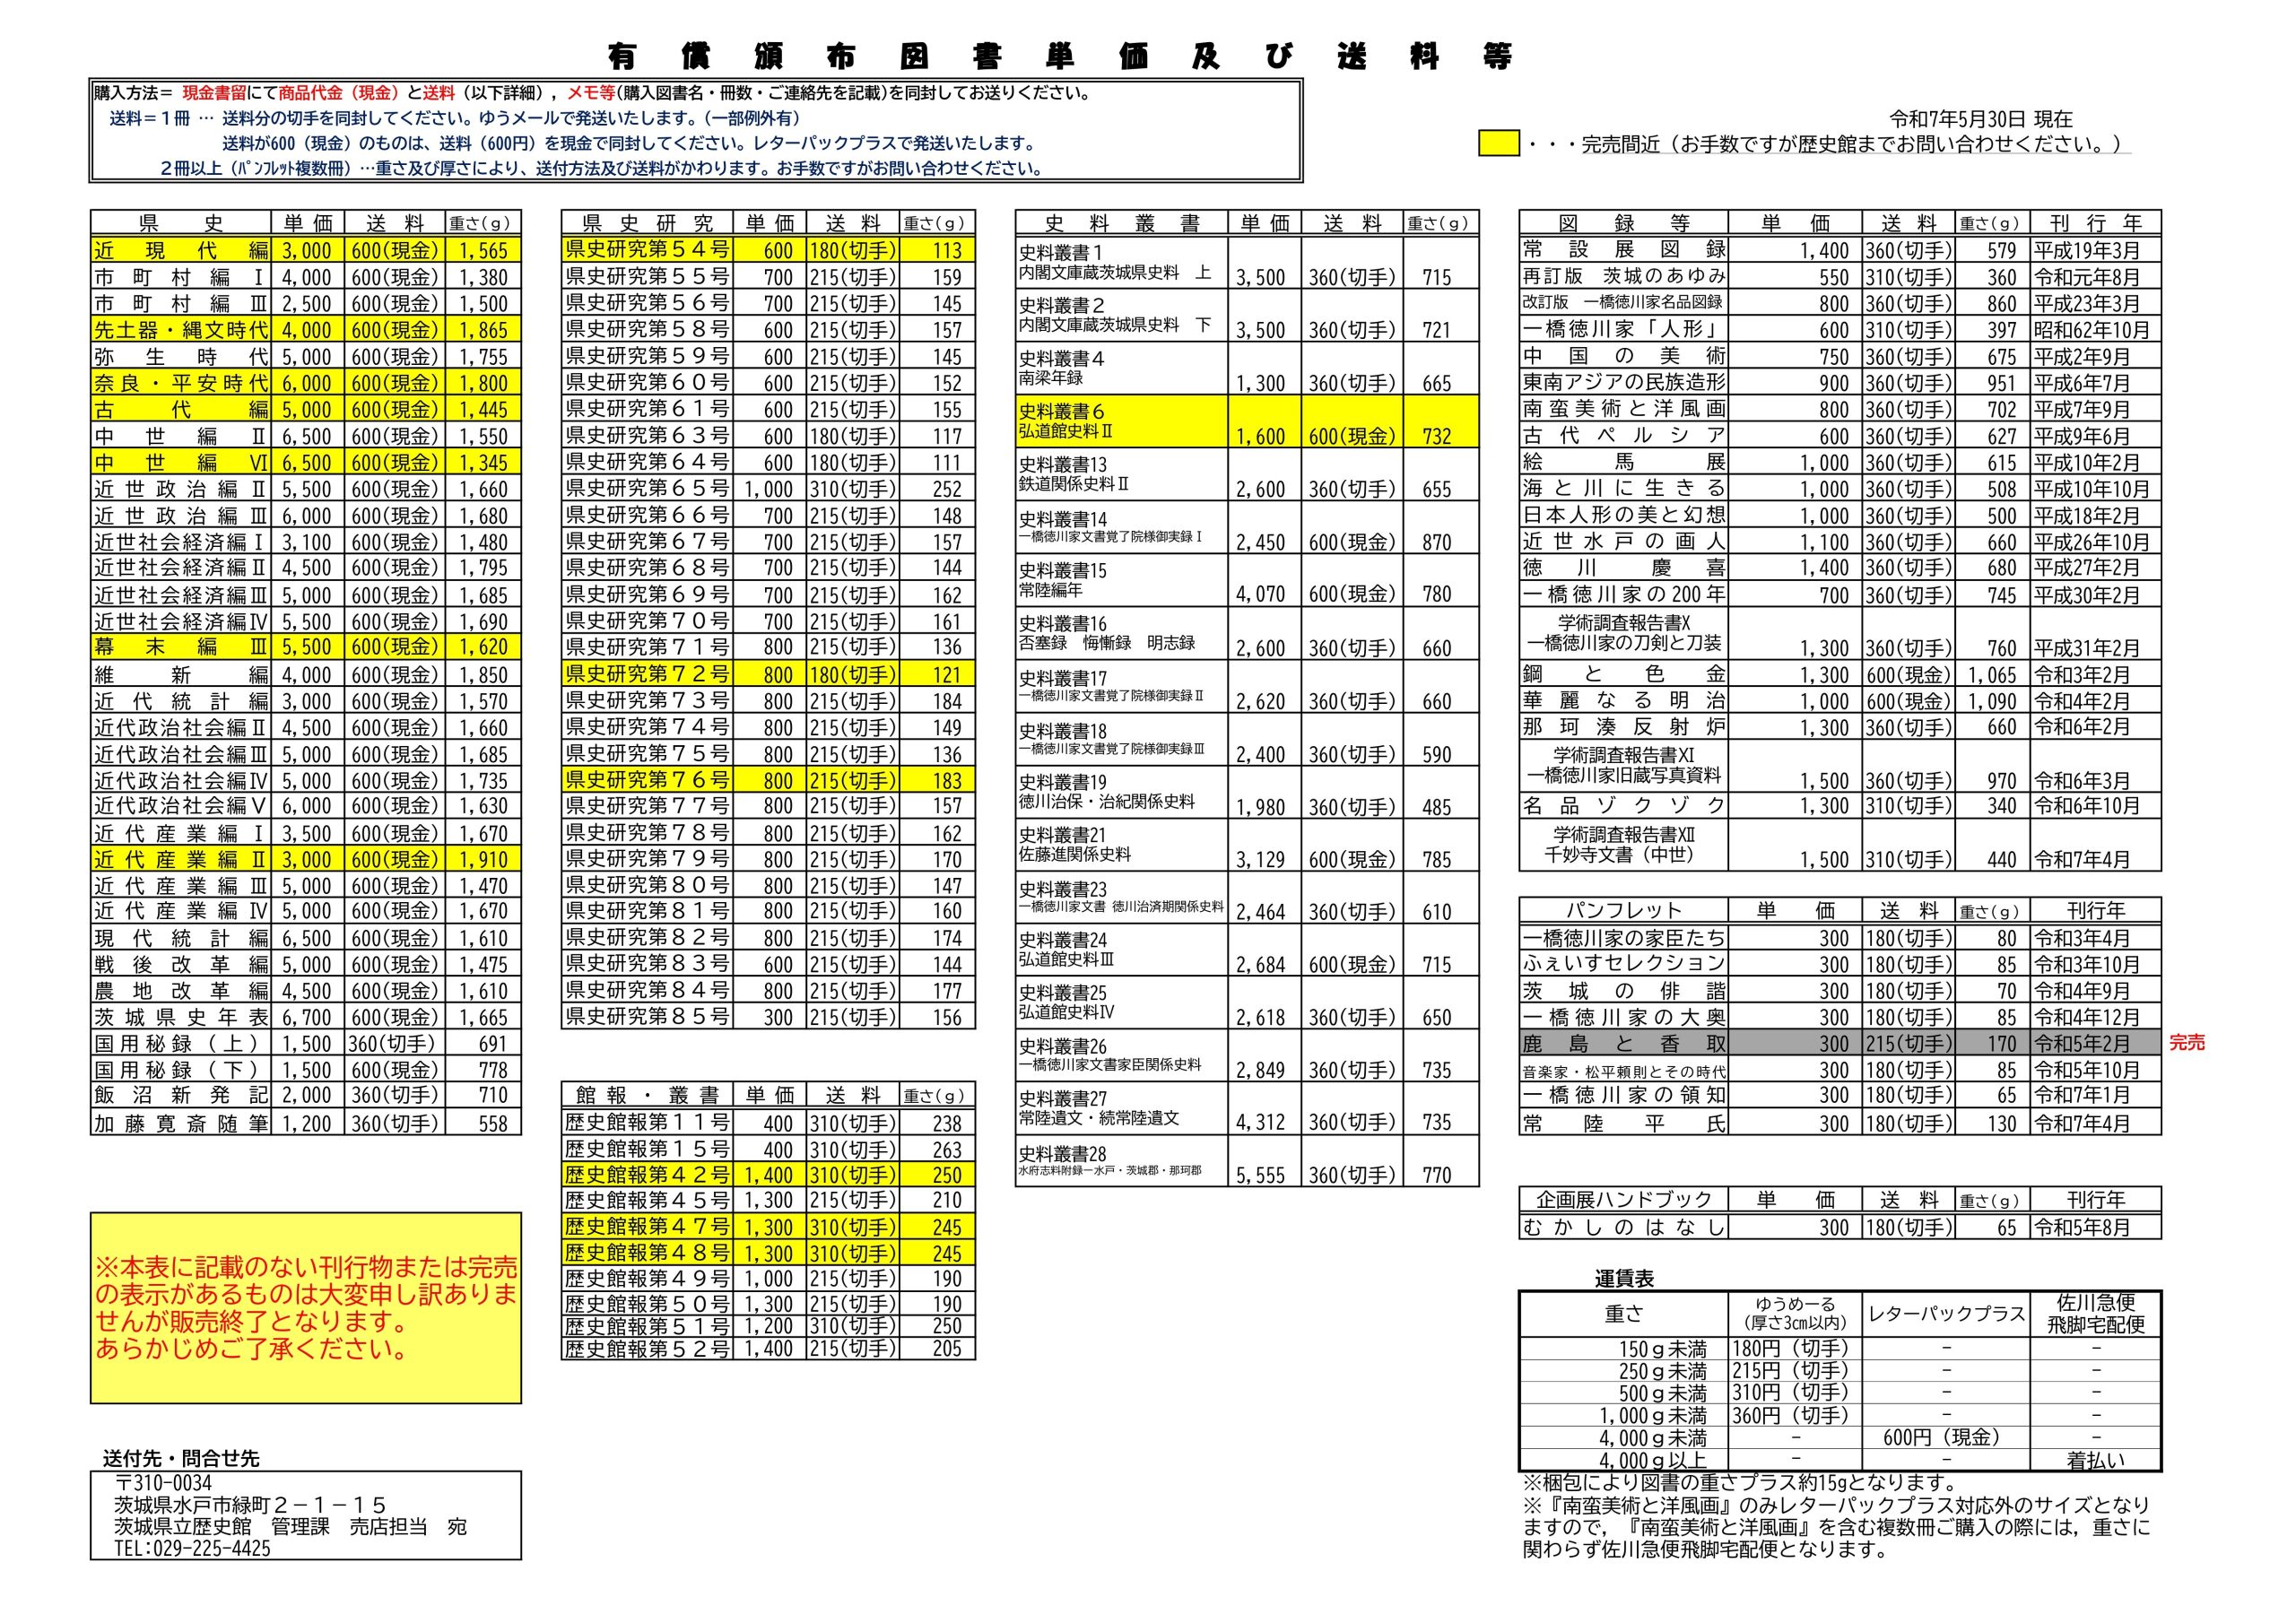Click the 中国の美術 row name
The height and width of the screenshot is (1623, 2296).
pyautogui.click(x=1624, y=356)
